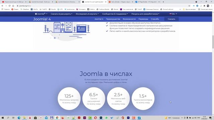Open Microsoft Store from the taskbar

[35, 118]
